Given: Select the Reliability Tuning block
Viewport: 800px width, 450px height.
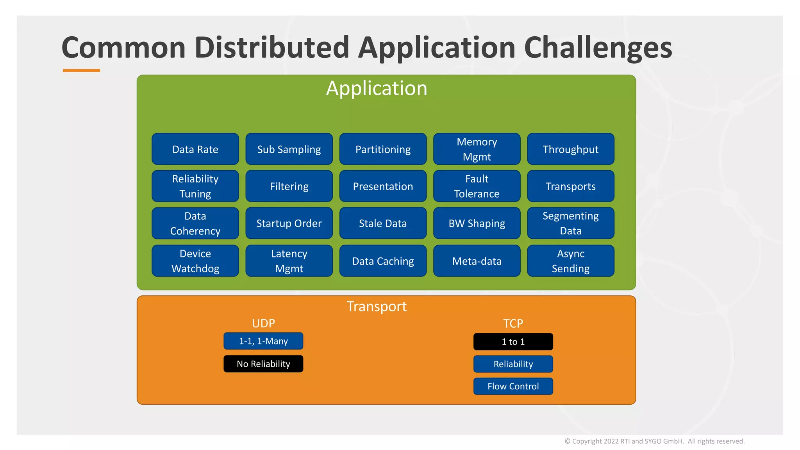Looking at the screenshot, I should [x=195, y=186].
